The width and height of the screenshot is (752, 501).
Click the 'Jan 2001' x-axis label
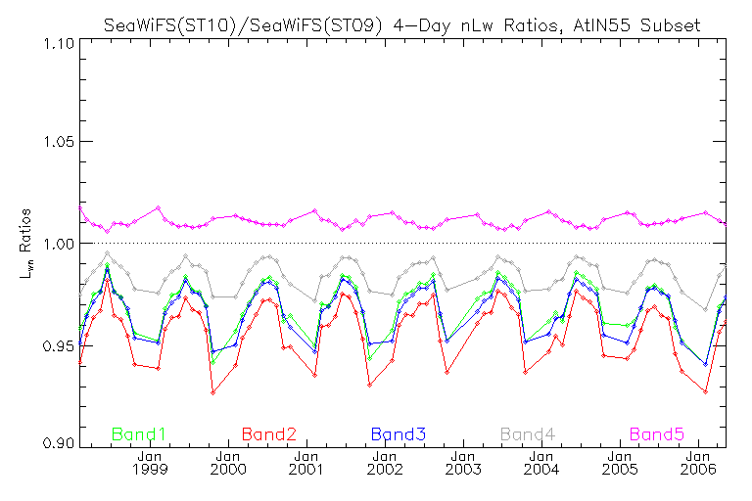tap(305, 463)
